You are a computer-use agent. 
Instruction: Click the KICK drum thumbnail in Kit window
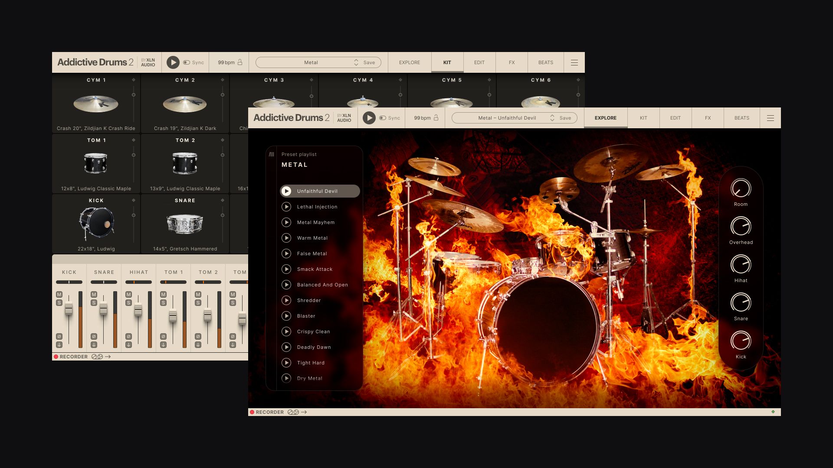96,224
